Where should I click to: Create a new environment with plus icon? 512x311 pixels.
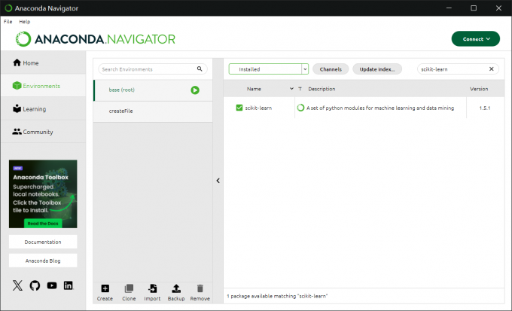[105, 288]
